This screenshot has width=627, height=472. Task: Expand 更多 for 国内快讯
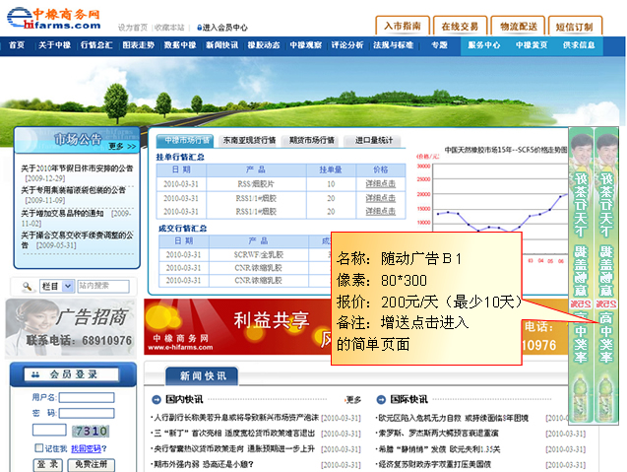(353, 399)
